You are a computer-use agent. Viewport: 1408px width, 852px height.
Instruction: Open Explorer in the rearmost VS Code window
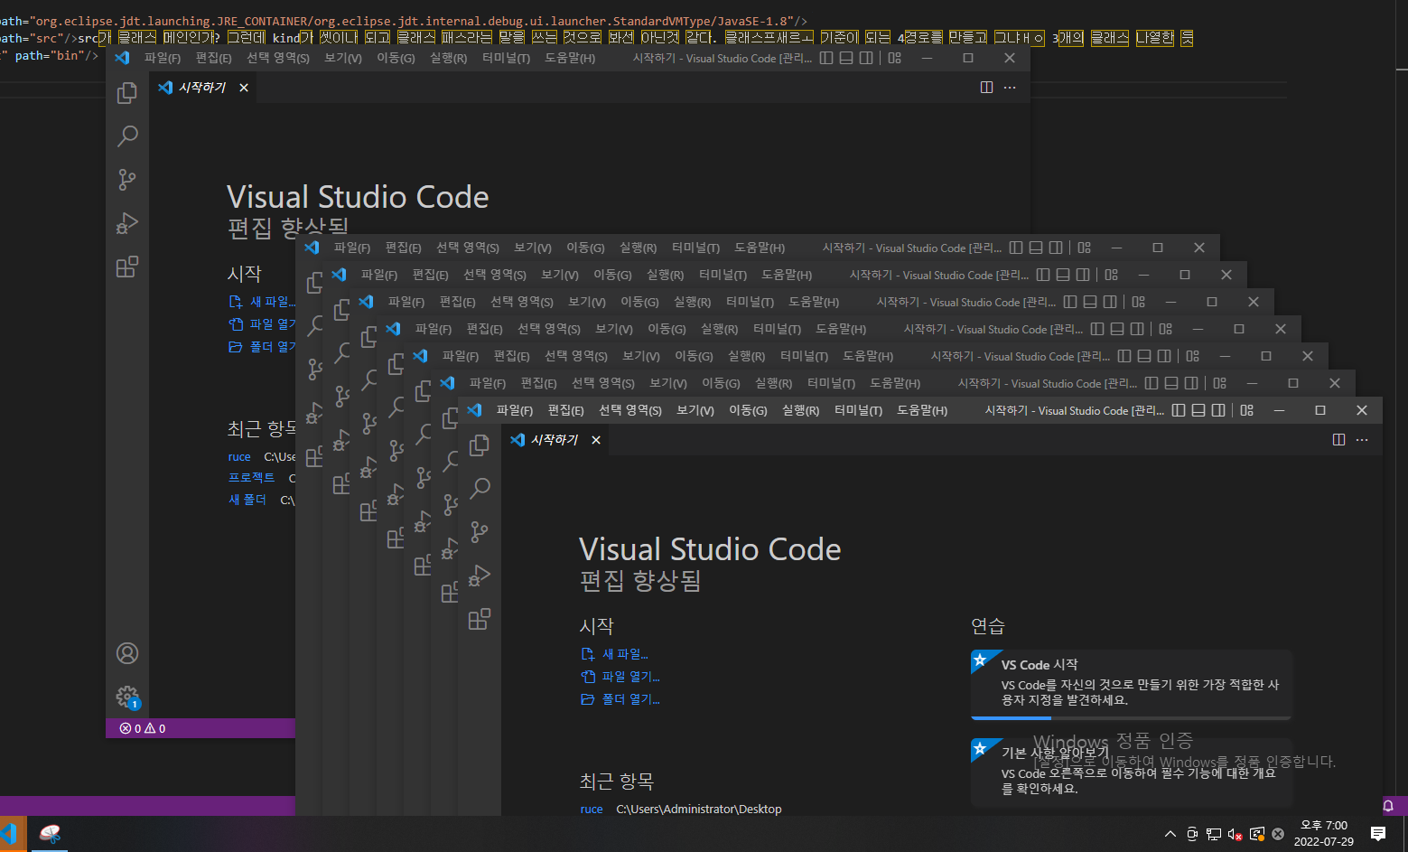coord(127,92)
